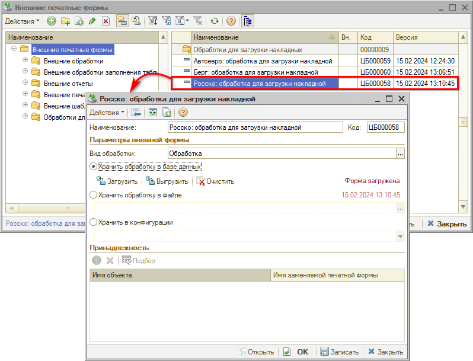This screenshot has height=361, width=473.
Task: Click Set filter and sorting icon
Action: (x=153, y=21)
